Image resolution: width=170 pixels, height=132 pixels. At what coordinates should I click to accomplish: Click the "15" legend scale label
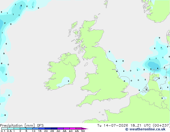[x=40, y=131]
